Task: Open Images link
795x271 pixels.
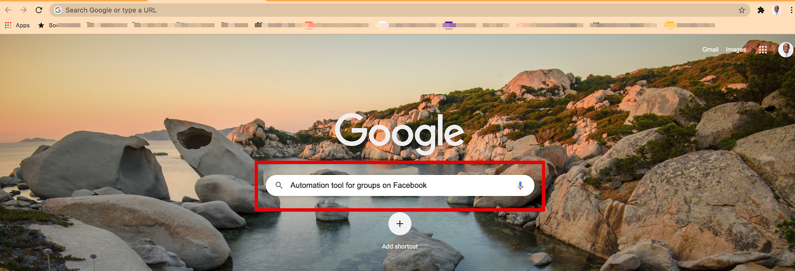Action: (x=735, y=50)
